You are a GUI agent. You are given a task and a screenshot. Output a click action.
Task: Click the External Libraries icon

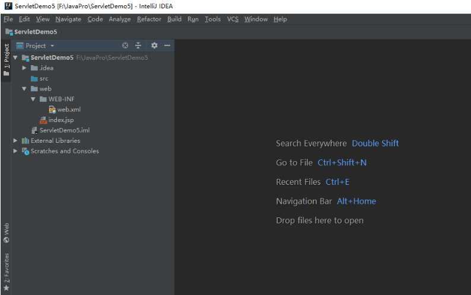point(26,141)
